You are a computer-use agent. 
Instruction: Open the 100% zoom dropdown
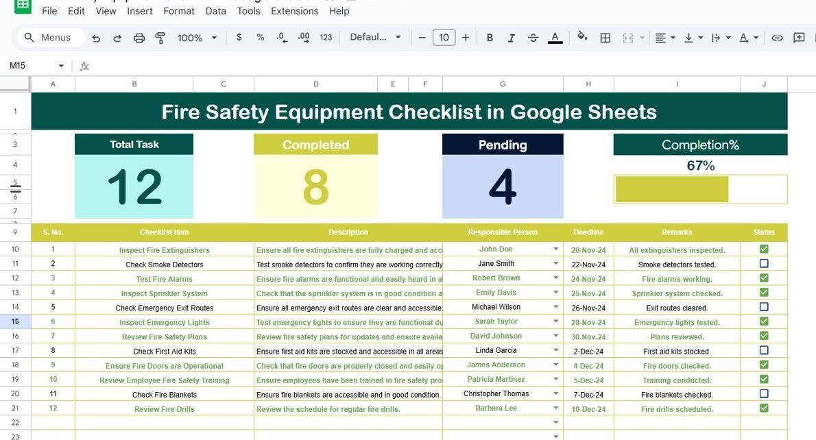tap(197, 38)
